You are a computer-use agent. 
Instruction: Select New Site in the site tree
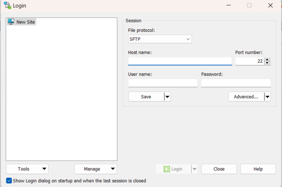coord(25,22)
